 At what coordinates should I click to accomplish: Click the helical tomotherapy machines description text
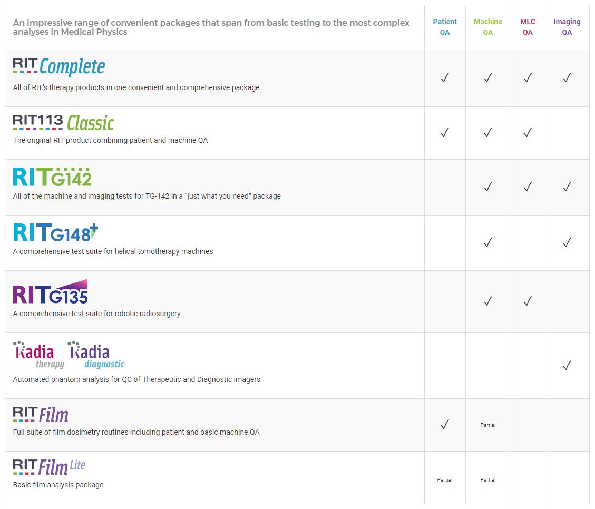tap(113, 251)
